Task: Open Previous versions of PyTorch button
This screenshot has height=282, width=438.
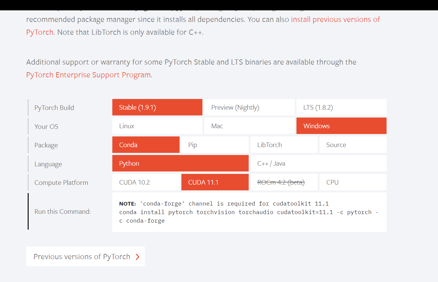Action: [86, 256]
